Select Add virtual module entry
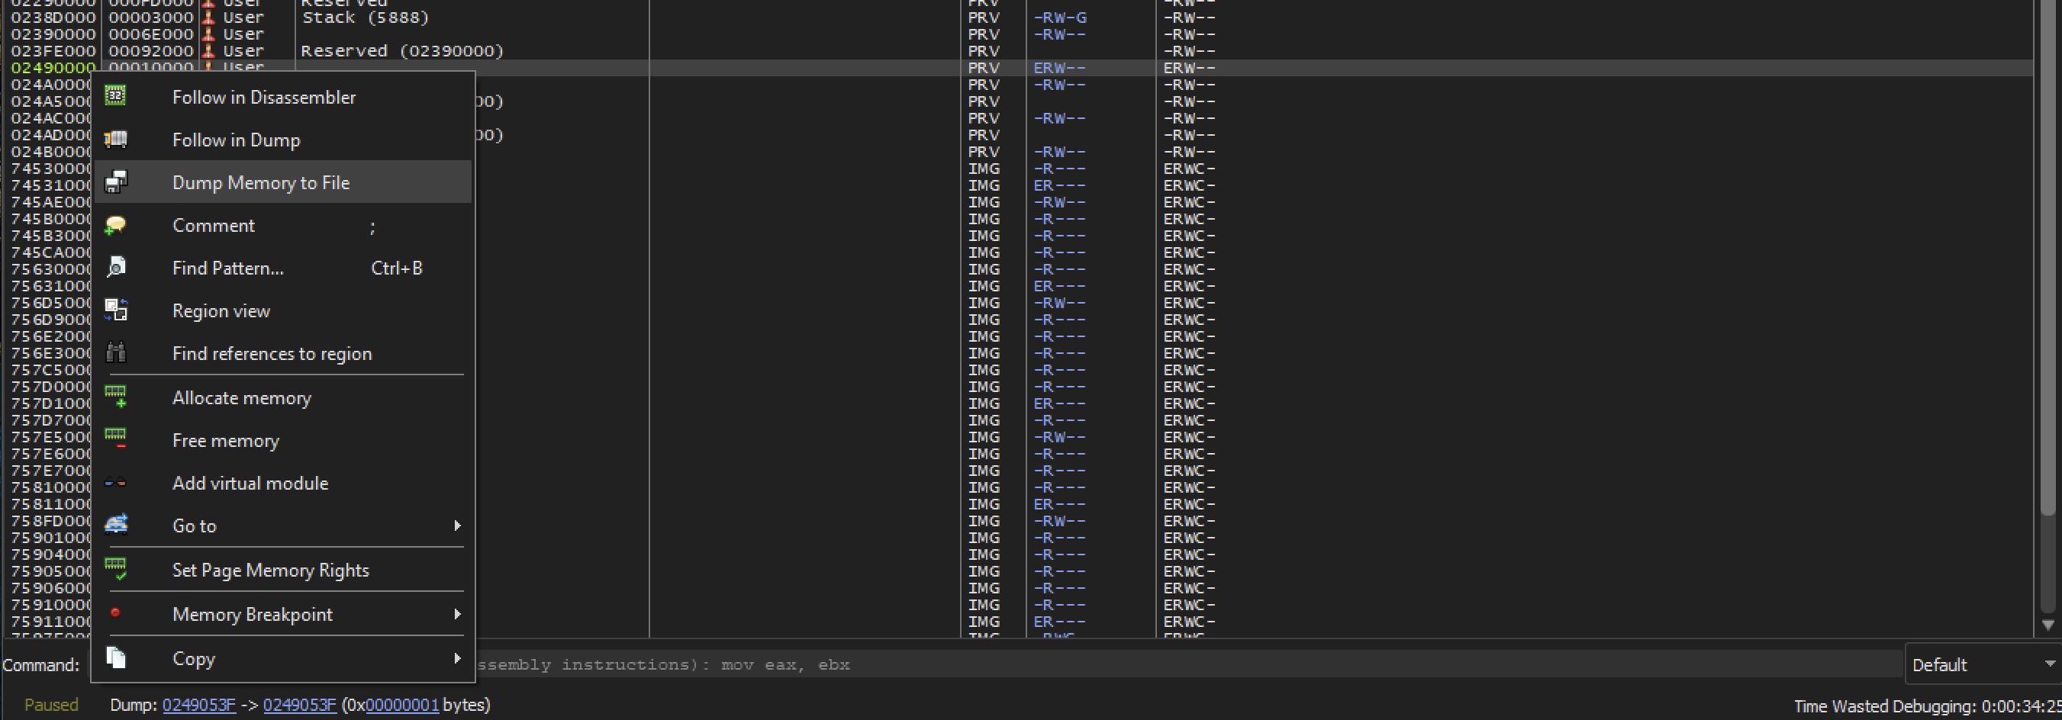 (x=282, y=484)
